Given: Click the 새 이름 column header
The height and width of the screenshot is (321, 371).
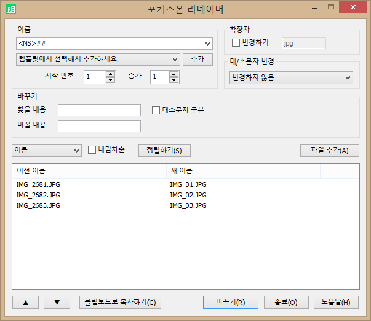Looking at the screenshot, I should coord(243,170).
